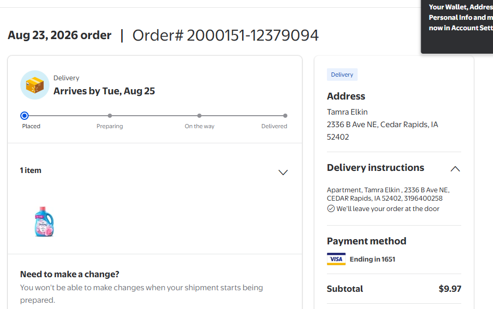Click the order number 2000151-12379094

[253, 35]
